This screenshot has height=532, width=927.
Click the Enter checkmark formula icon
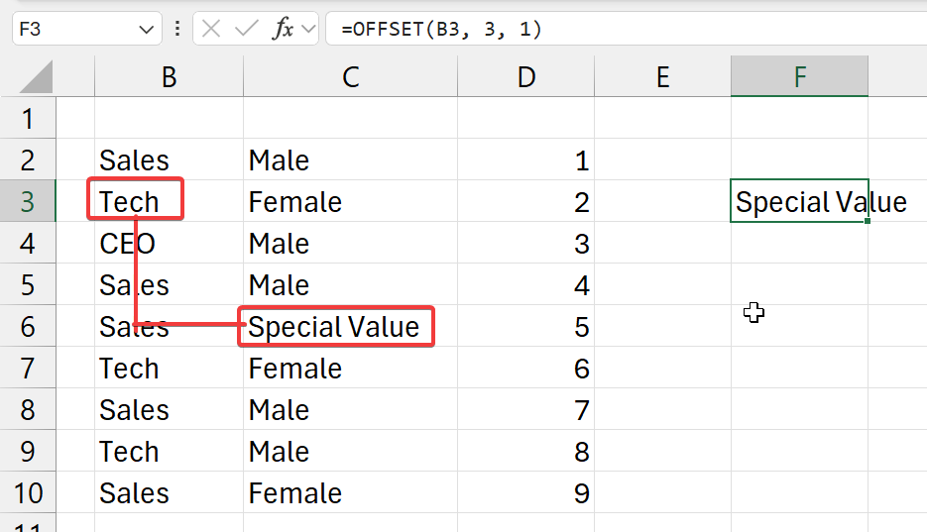pos(246,29)
